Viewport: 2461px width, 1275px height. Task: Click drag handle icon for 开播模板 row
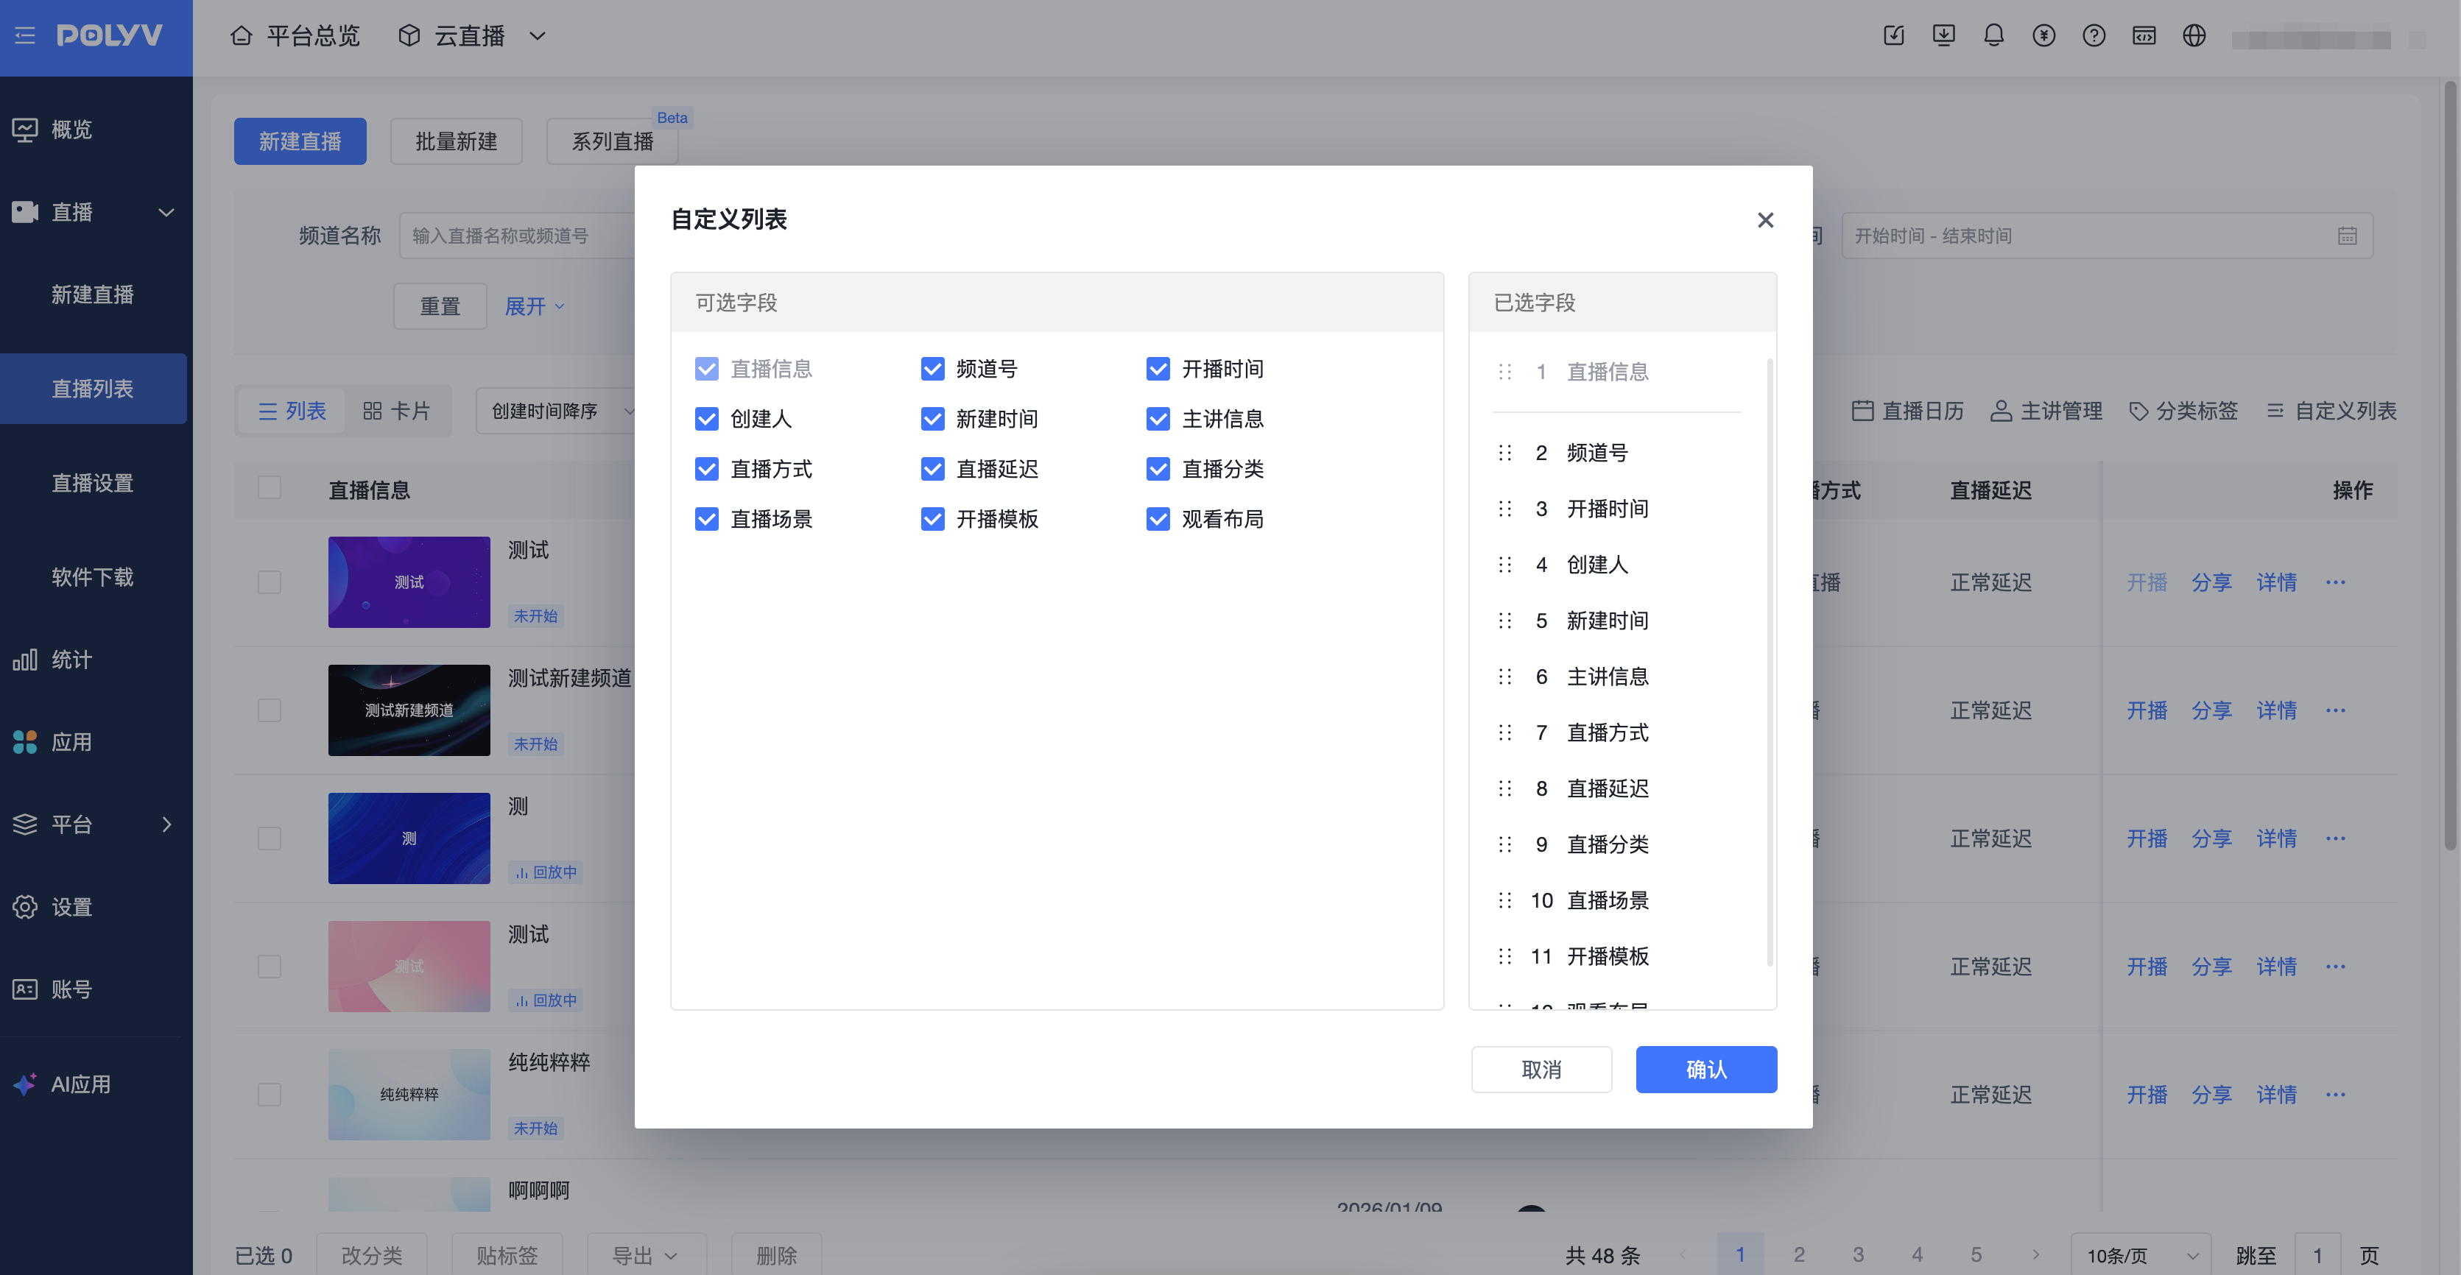1504,956
